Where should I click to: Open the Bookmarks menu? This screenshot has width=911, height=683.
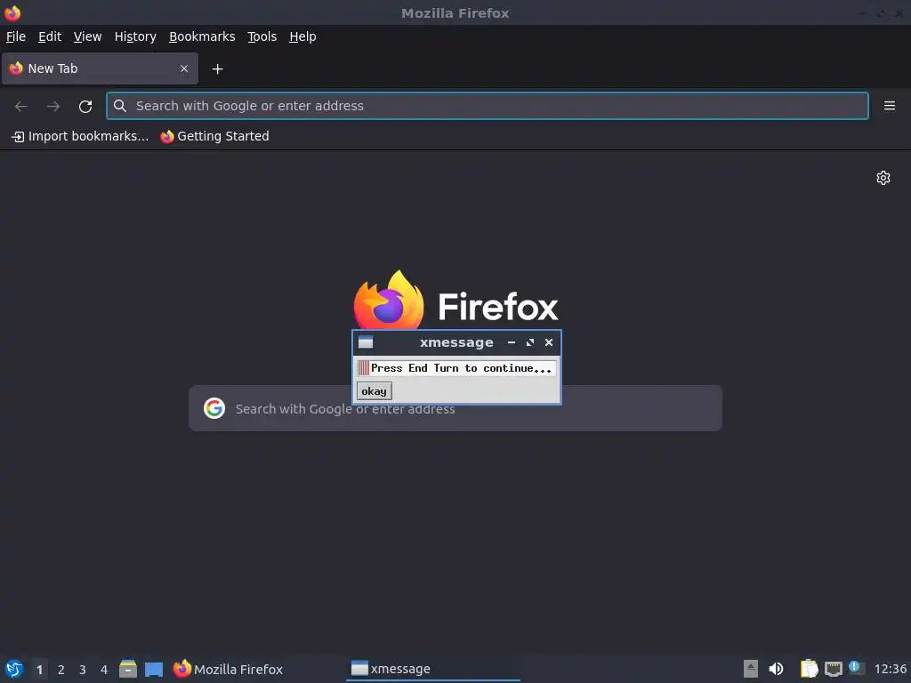pyautogui.click(x=202, y=36)
